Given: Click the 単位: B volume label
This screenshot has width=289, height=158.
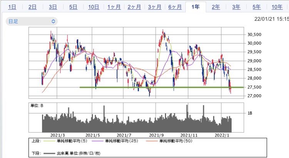Looking at the screenshot, I should pos(37,106).
